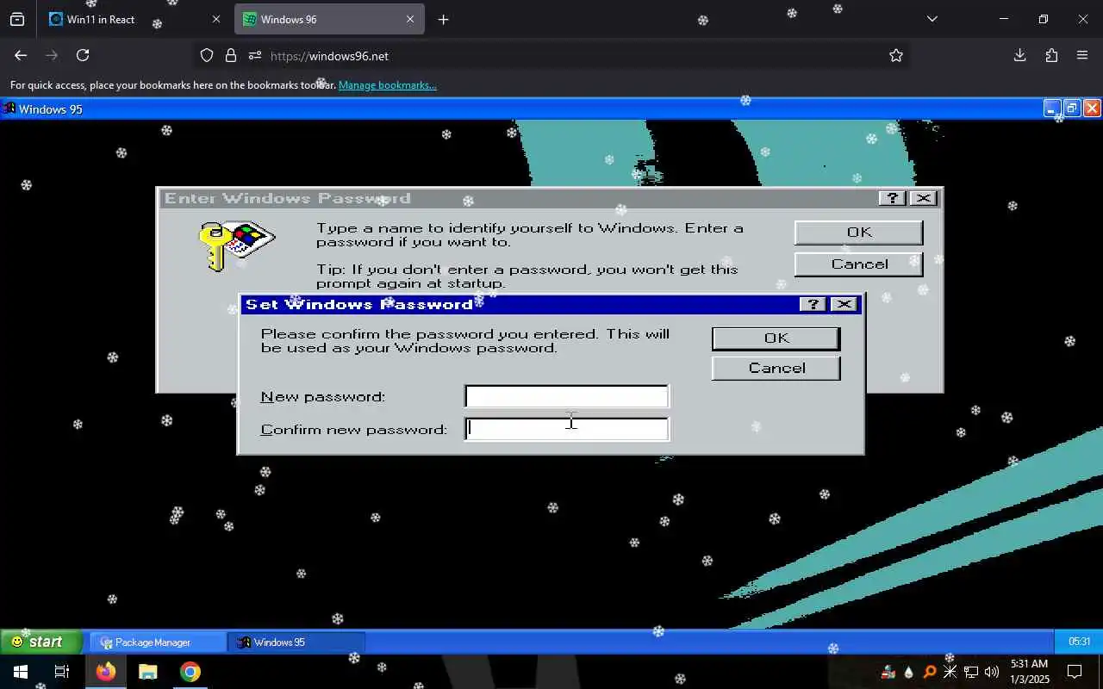1103x689 pixels.
Task: Click the tracking protection shield icon
Action: (207, 55)
